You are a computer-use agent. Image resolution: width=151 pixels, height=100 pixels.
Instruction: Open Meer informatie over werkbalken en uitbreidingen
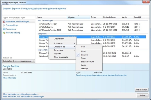click(23, 97)
